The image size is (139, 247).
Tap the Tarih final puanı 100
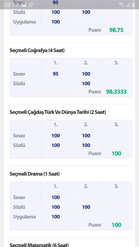(116, 154)
